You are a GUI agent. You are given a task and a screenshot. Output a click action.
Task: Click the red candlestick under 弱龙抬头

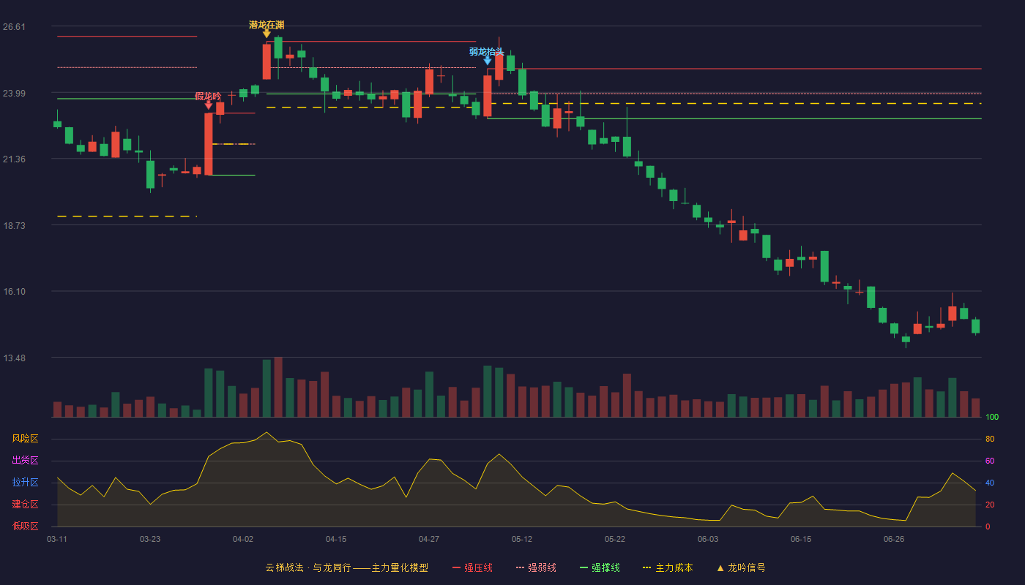[x=488, y=96]
